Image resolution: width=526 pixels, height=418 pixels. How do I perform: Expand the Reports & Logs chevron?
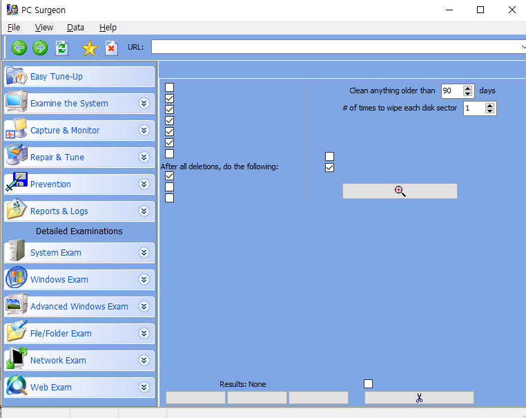tap(144, 211)
